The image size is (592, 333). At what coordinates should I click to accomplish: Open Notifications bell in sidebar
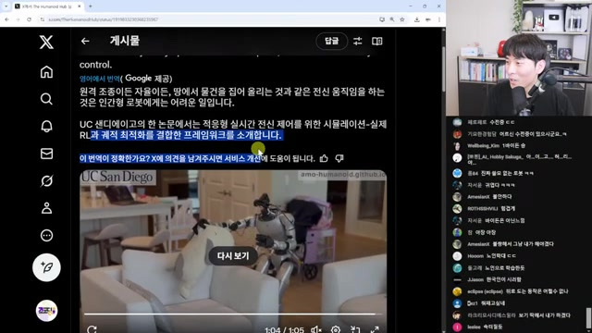(46, 126)
